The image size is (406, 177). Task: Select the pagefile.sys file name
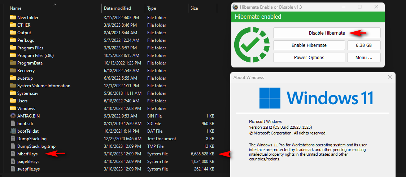[28, 161]
